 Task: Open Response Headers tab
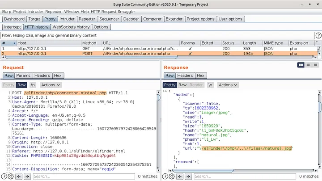[x=185, y=76]
